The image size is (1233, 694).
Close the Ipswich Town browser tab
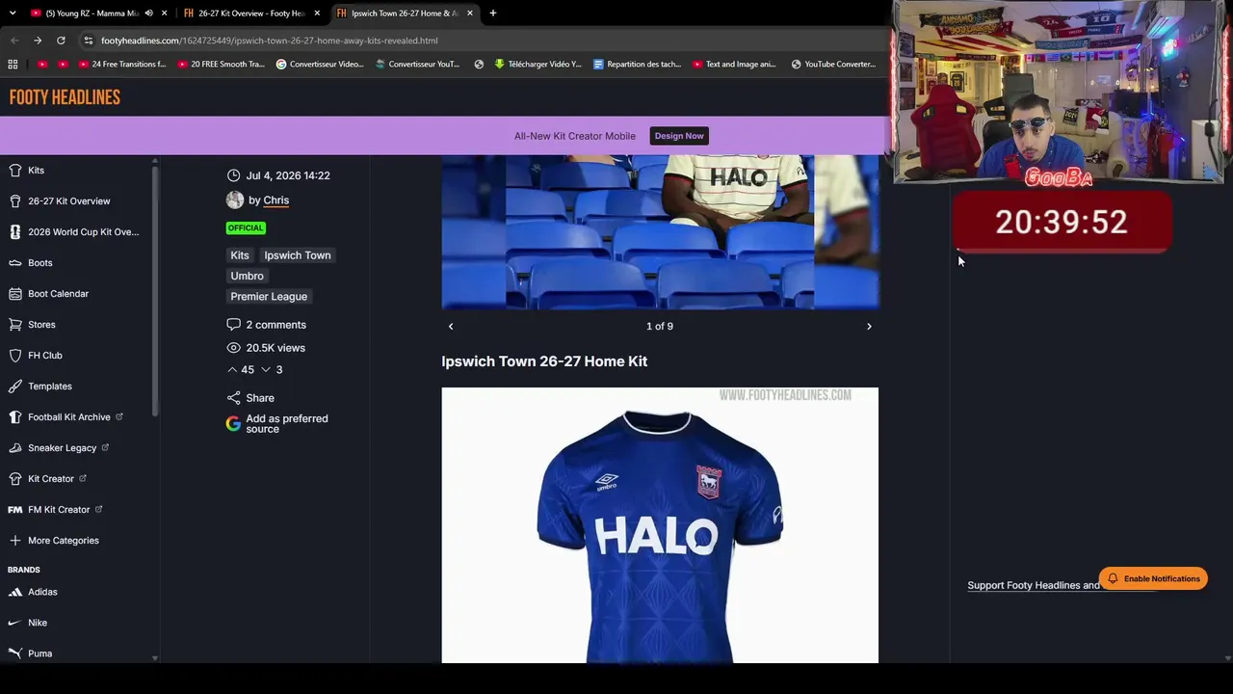pos(470,13)
